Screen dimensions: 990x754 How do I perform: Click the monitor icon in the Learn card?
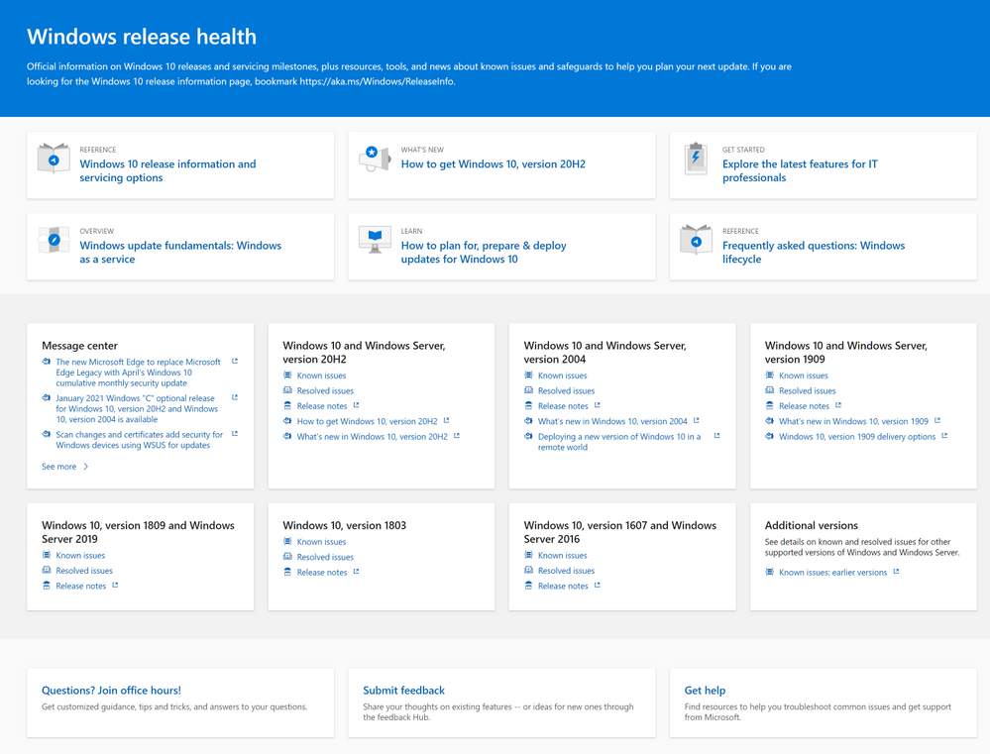point(375,240)
